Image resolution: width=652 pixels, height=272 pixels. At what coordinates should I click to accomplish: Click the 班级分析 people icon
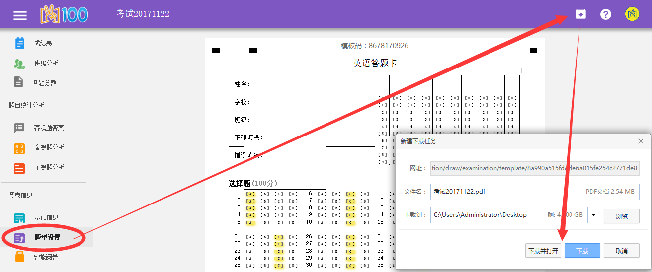pos(19,64)
